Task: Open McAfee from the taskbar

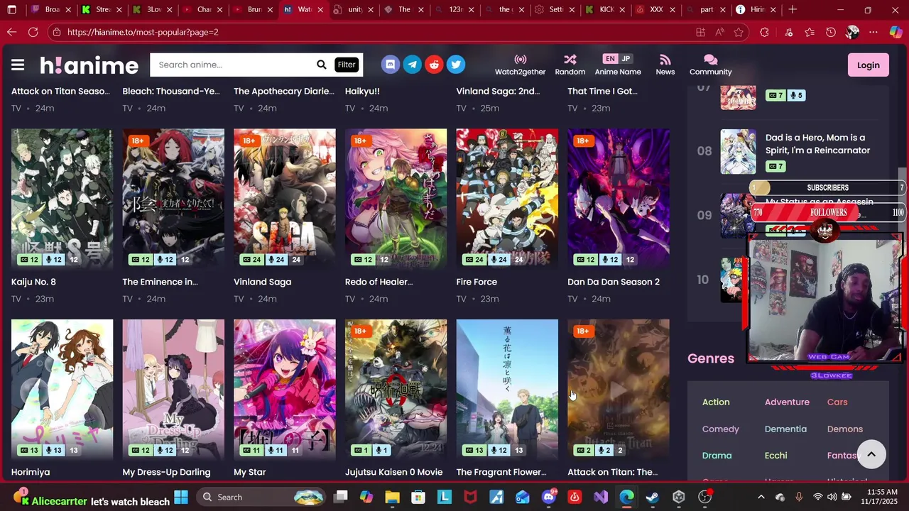Action: 470,497
